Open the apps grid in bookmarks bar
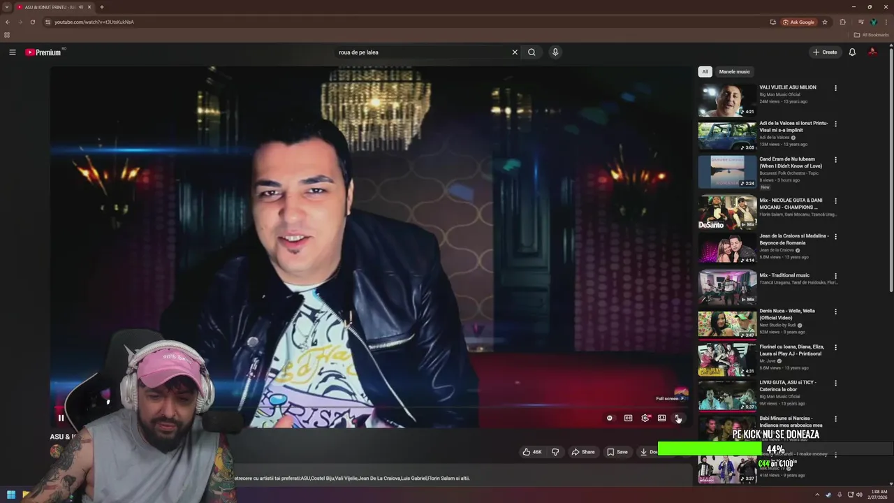The width and height of the screenshot is (894, 503). click(x=7, y=35)
